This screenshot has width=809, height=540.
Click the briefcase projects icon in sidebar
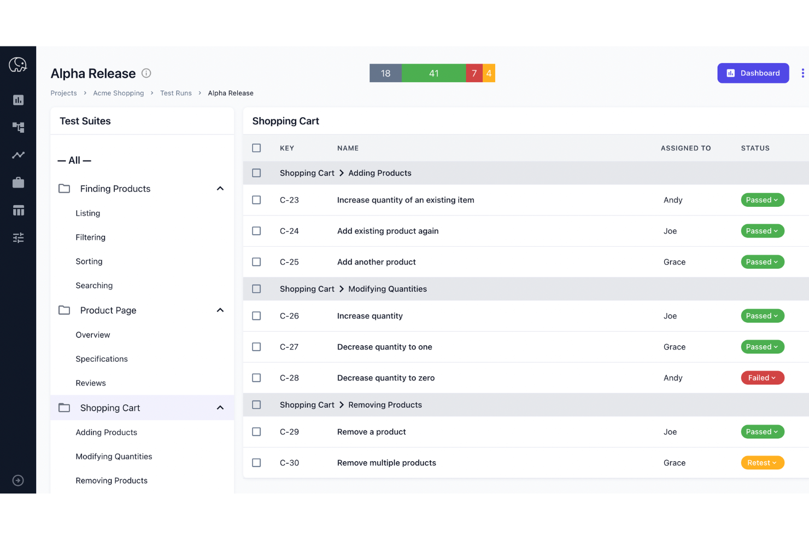[x=18, y=182]
